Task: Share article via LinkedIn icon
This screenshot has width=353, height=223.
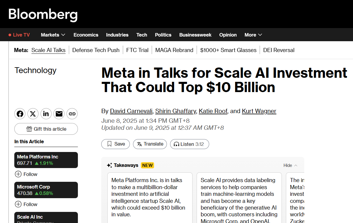Action: click(x=46, y=114)
